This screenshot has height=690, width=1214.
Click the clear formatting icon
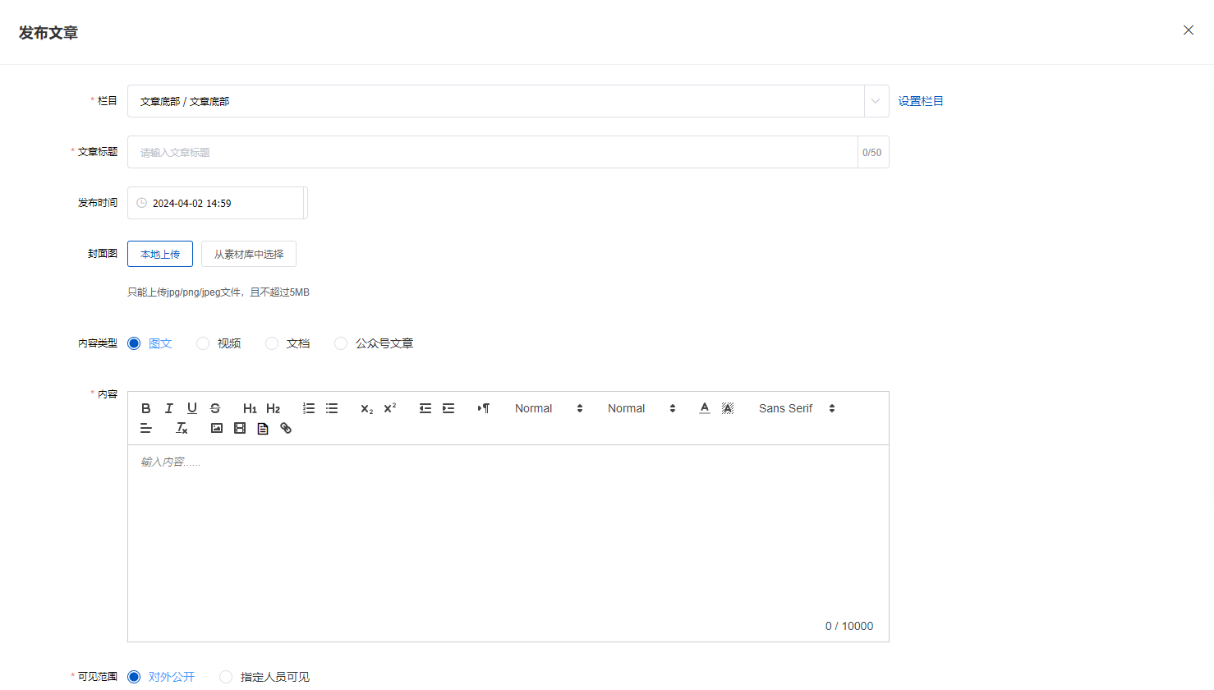(x=182, y=428)
